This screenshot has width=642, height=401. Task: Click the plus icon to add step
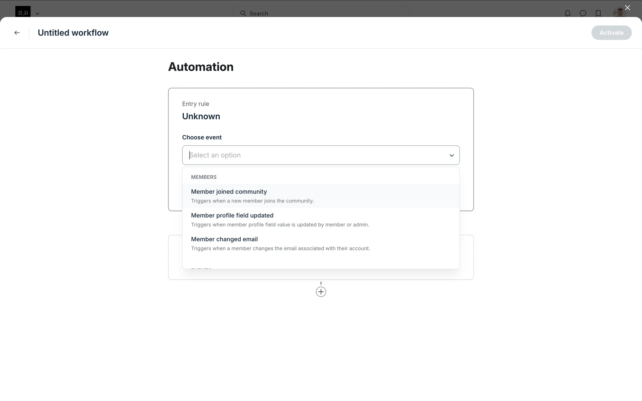tap(321, 292)
